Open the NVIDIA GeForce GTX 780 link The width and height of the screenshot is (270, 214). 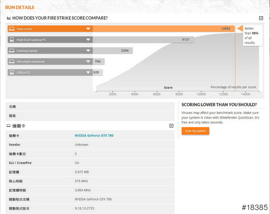tap(93, 135)
